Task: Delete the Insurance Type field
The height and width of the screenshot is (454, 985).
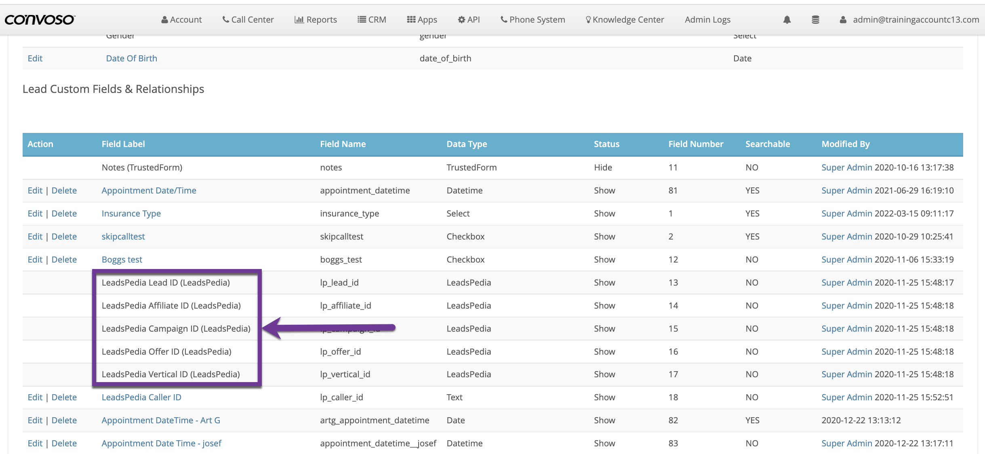Action: (x=64, y=213)
